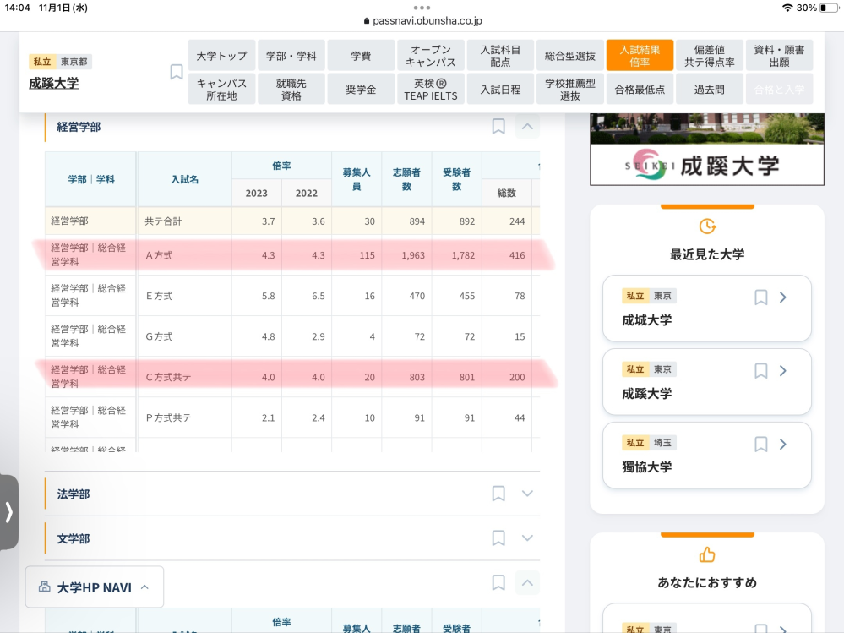Open 学校推薦型選抜 tab

point(570,89)
